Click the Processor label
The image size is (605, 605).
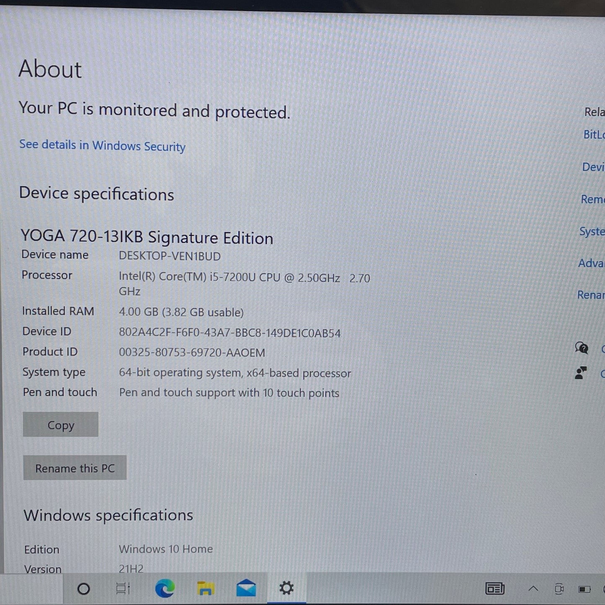[x=47, y=275]
